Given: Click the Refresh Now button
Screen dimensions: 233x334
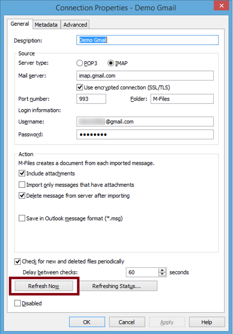Looking at the screenshot, I should (x=43, y=286).
